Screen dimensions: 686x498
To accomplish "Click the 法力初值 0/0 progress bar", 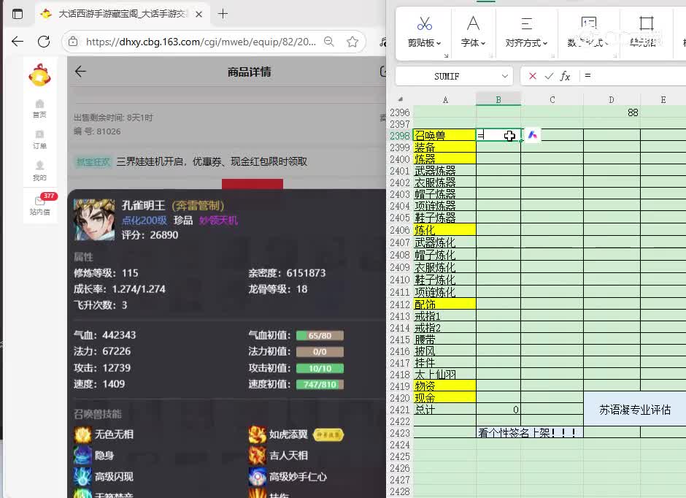I will 320,352.
